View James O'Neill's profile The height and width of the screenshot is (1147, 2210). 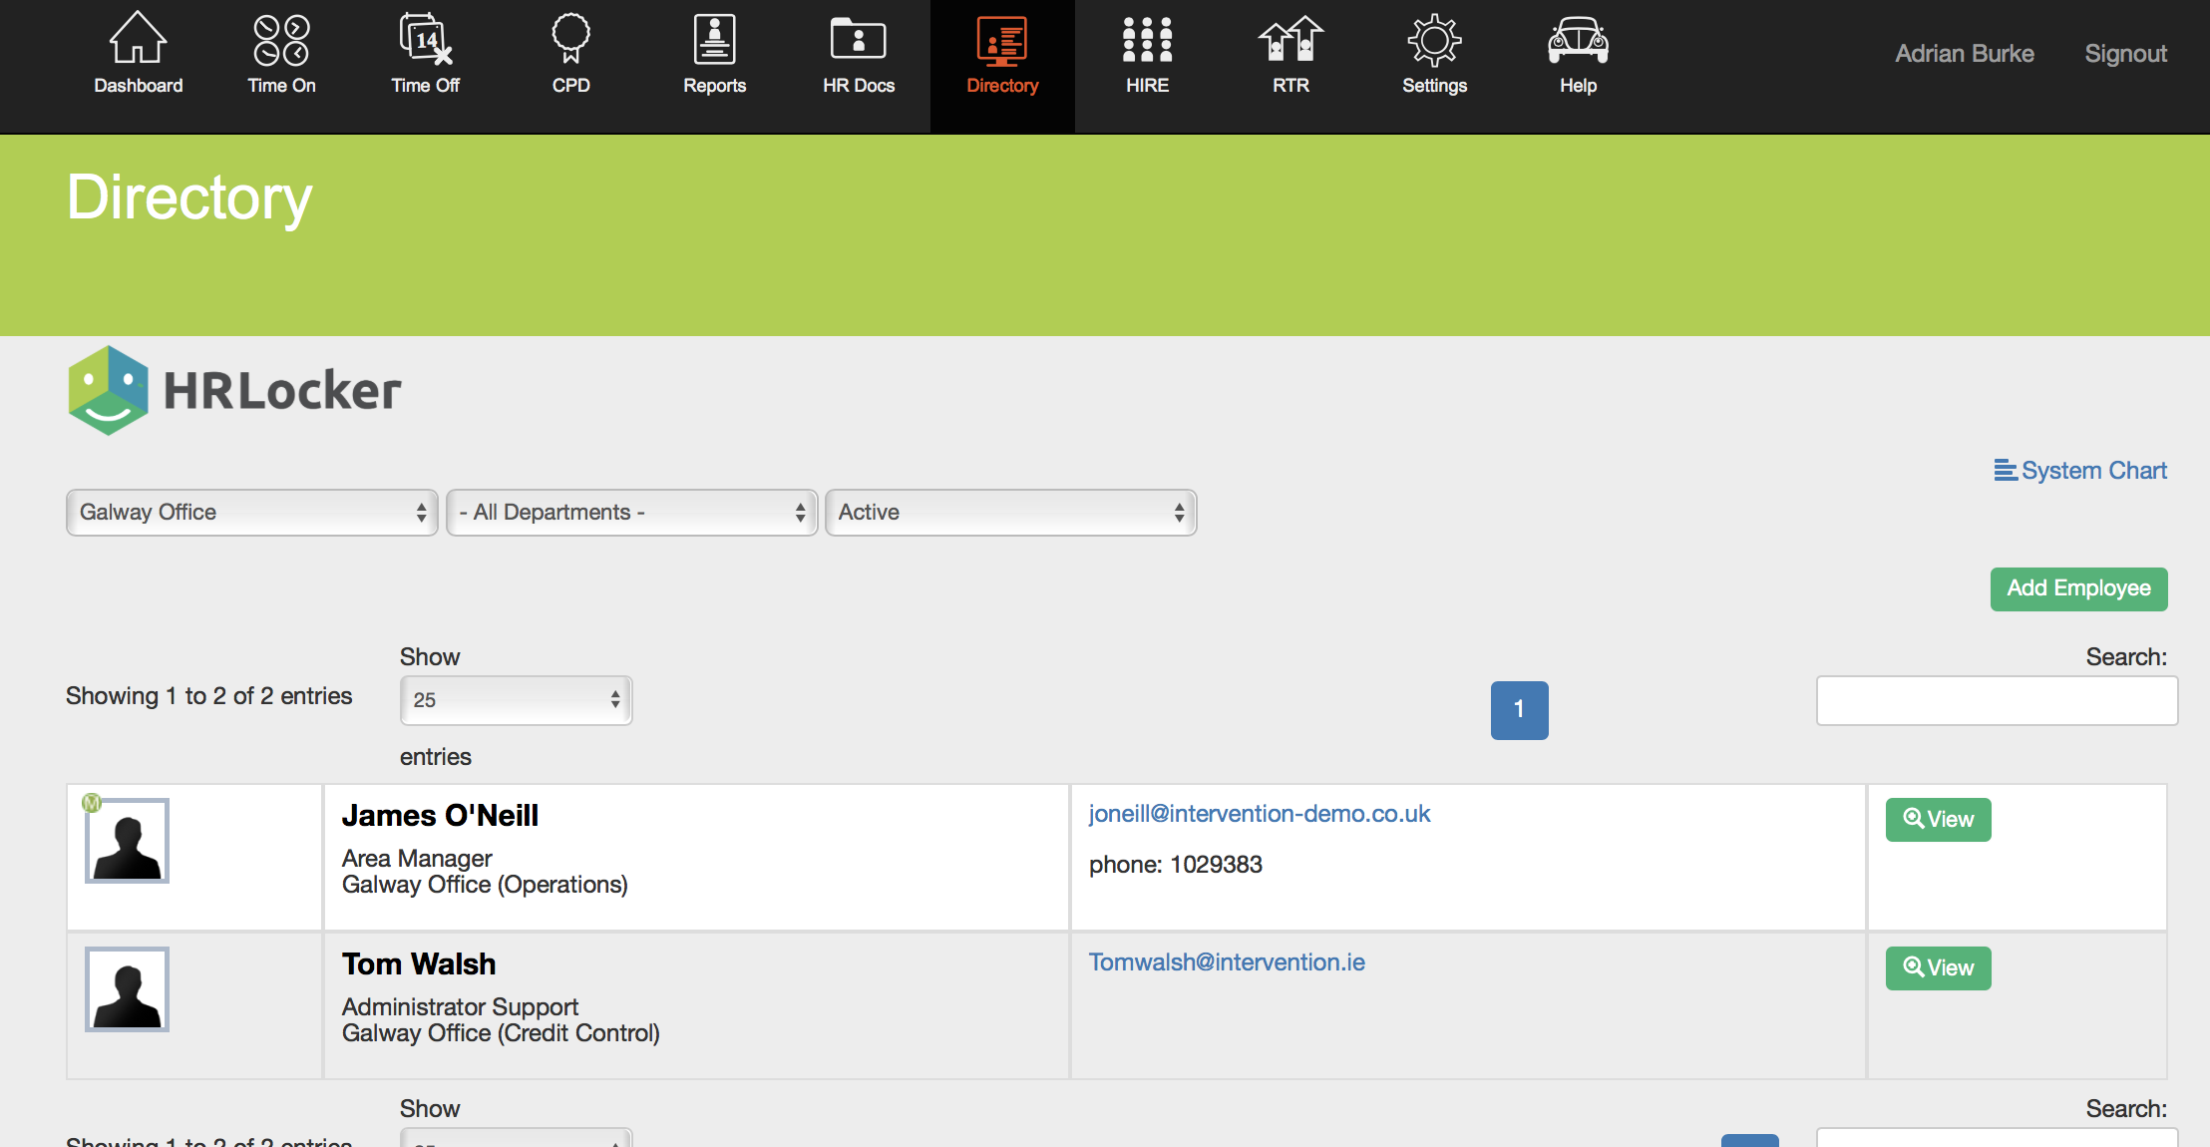coord(1938,820)
